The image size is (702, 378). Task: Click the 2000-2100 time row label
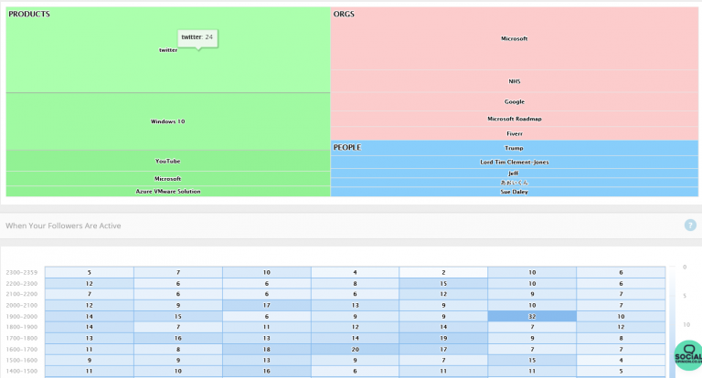[x=22, y=305]
